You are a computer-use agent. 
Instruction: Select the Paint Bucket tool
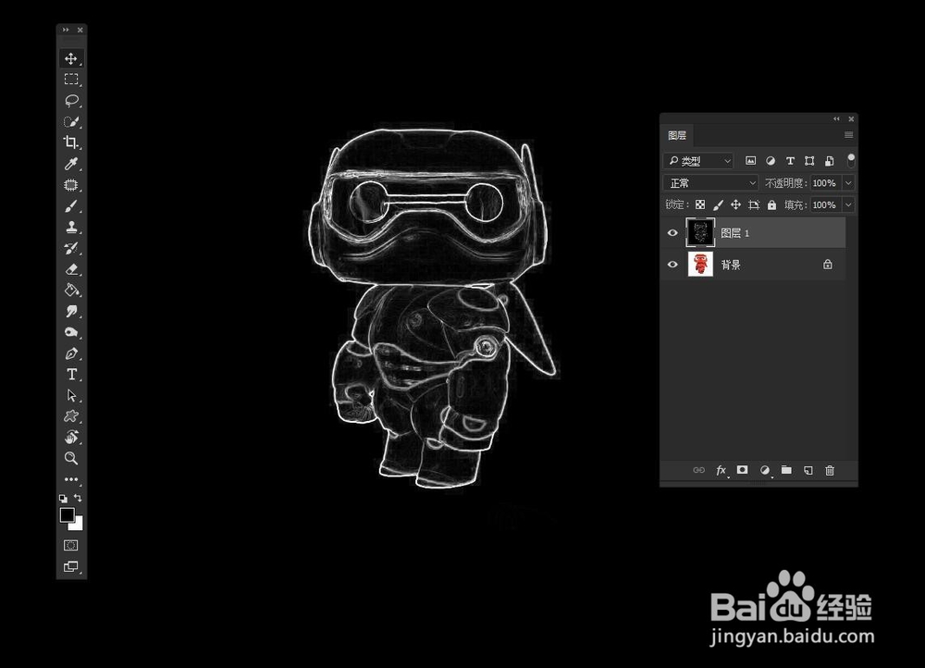pos(71,290)
